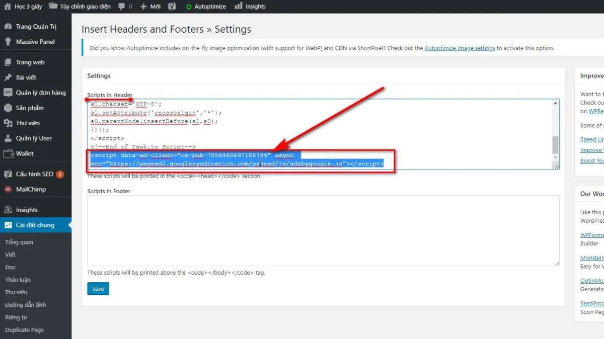
Task: Click the header textarea scroll up arrow
Action: coord(556,103)
